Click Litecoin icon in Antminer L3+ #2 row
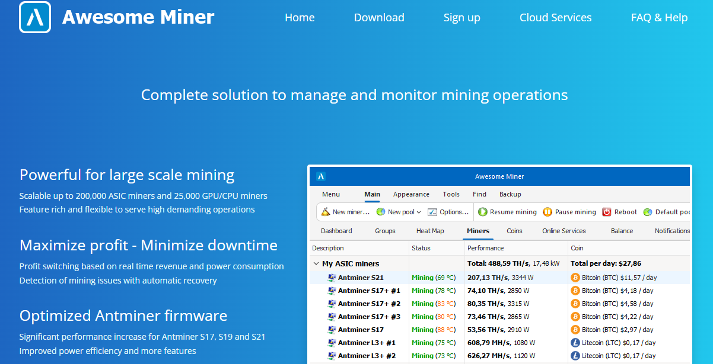Screen dimensions: 713x364 (575, 356)
